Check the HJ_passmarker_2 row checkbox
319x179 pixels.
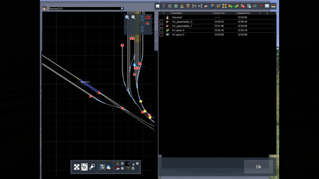(161, 22)
